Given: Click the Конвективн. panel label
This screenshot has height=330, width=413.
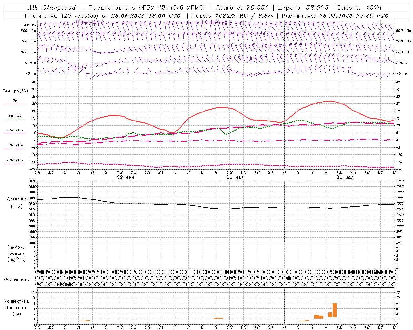Looking at the screenshot, I should pos(16,301).
